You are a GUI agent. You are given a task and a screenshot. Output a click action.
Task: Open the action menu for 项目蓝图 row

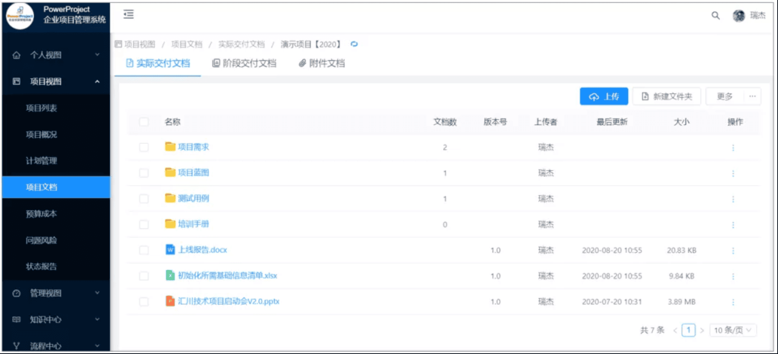coord(733,173)
